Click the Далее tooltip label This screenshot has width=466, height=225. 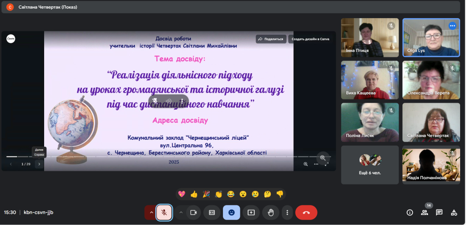tap(39, 150)
